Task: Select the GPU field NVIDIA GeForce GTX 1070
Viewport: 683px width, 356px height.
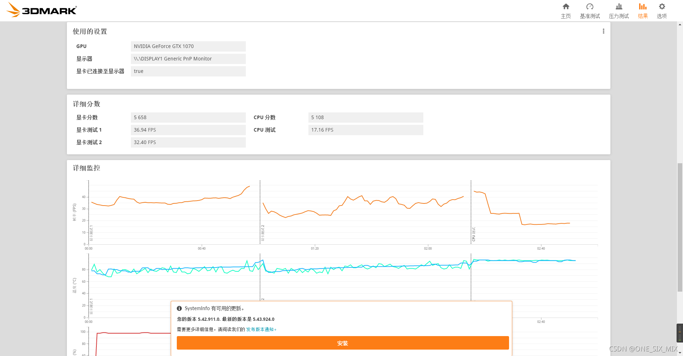Action: tap(188, 46)
